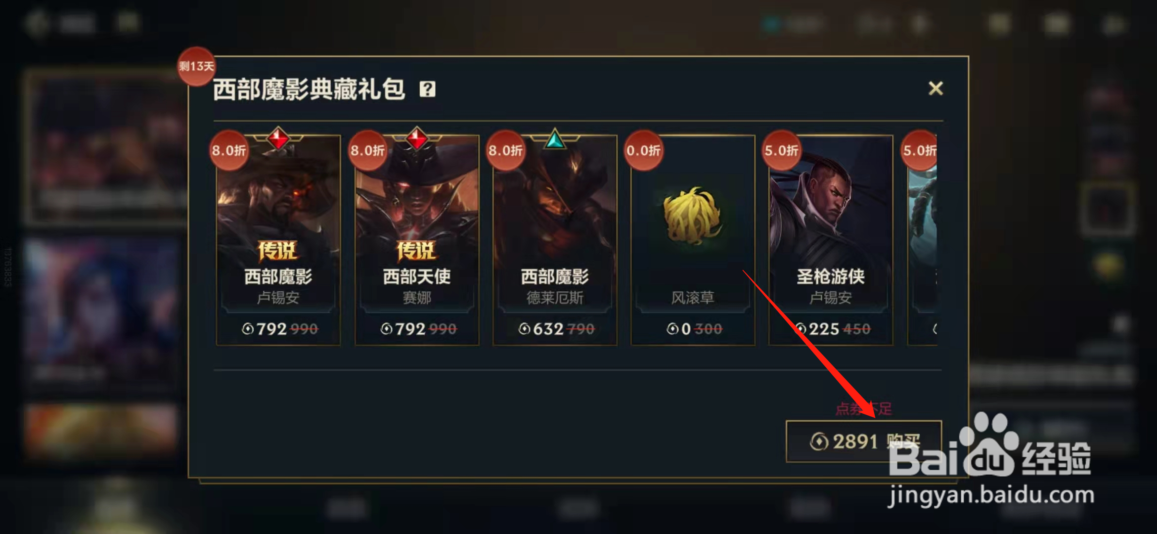Select the 圣枪游侠 卢锡安 champion card
The width and height of the screenshot is (1157, 534).
[831, 240]
